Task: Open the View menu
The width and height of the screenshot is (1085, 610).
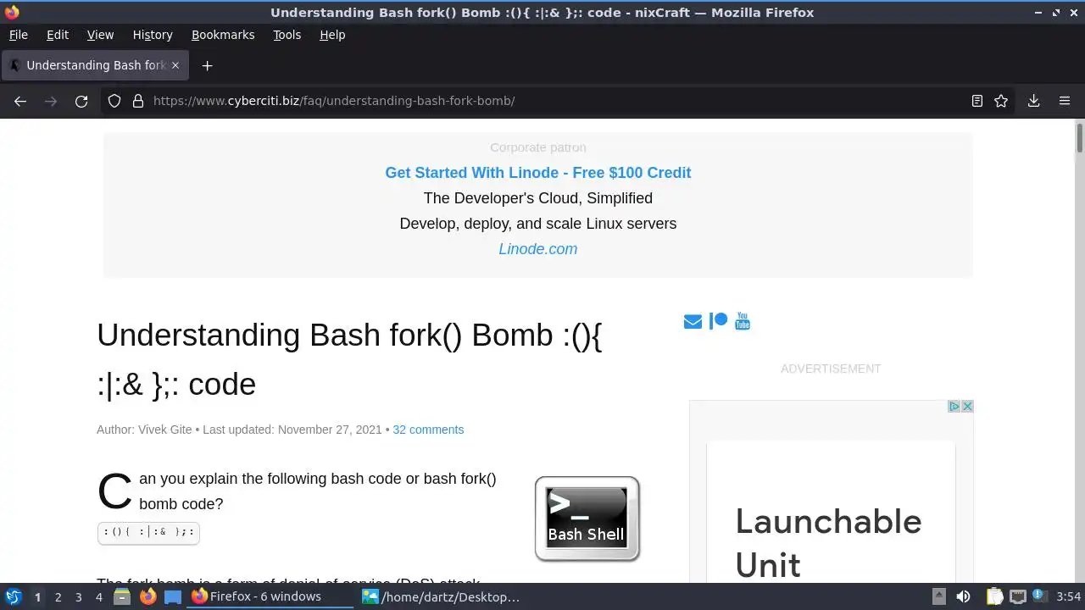Action: (x=100, y=35)
